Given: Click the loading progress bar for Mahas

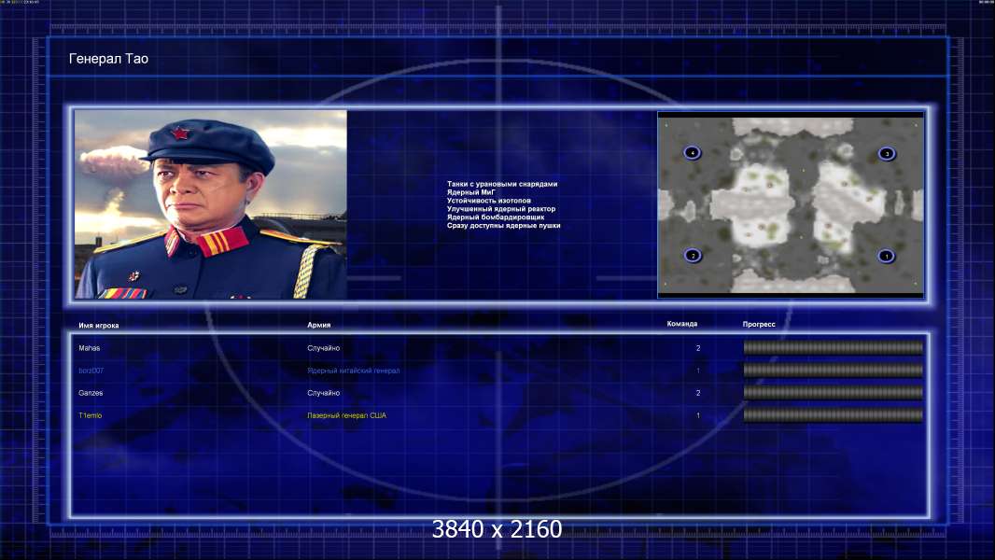Looking at the screenshot, I should point(834,347).
